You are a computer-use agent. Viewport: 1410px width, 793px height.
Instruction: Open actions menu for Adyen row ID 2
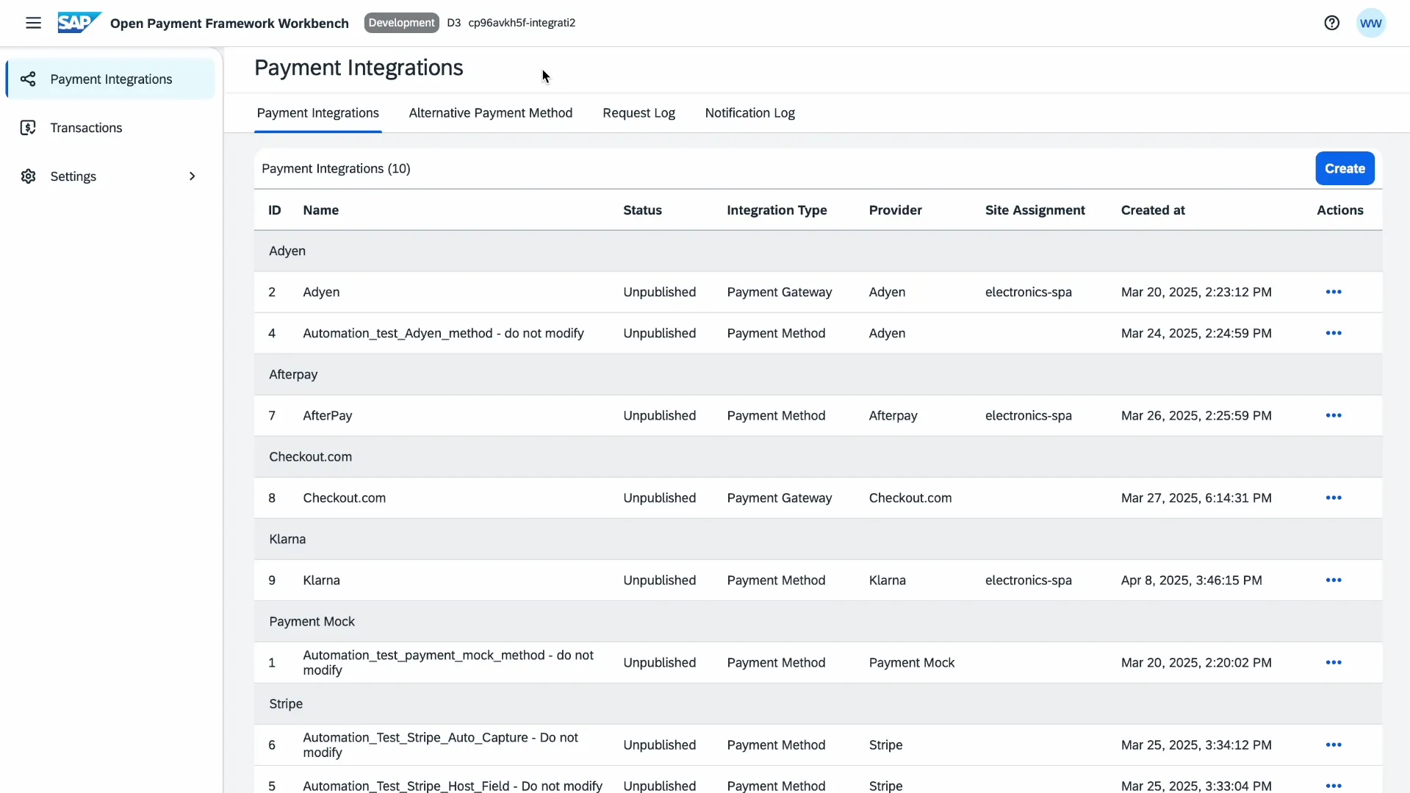[1334, 292]
